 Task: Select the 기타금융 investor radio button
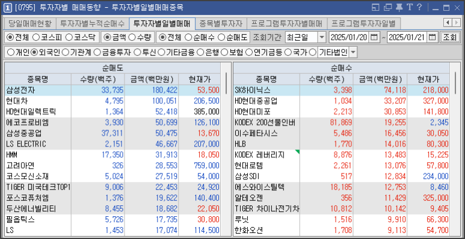click(161, 53)
